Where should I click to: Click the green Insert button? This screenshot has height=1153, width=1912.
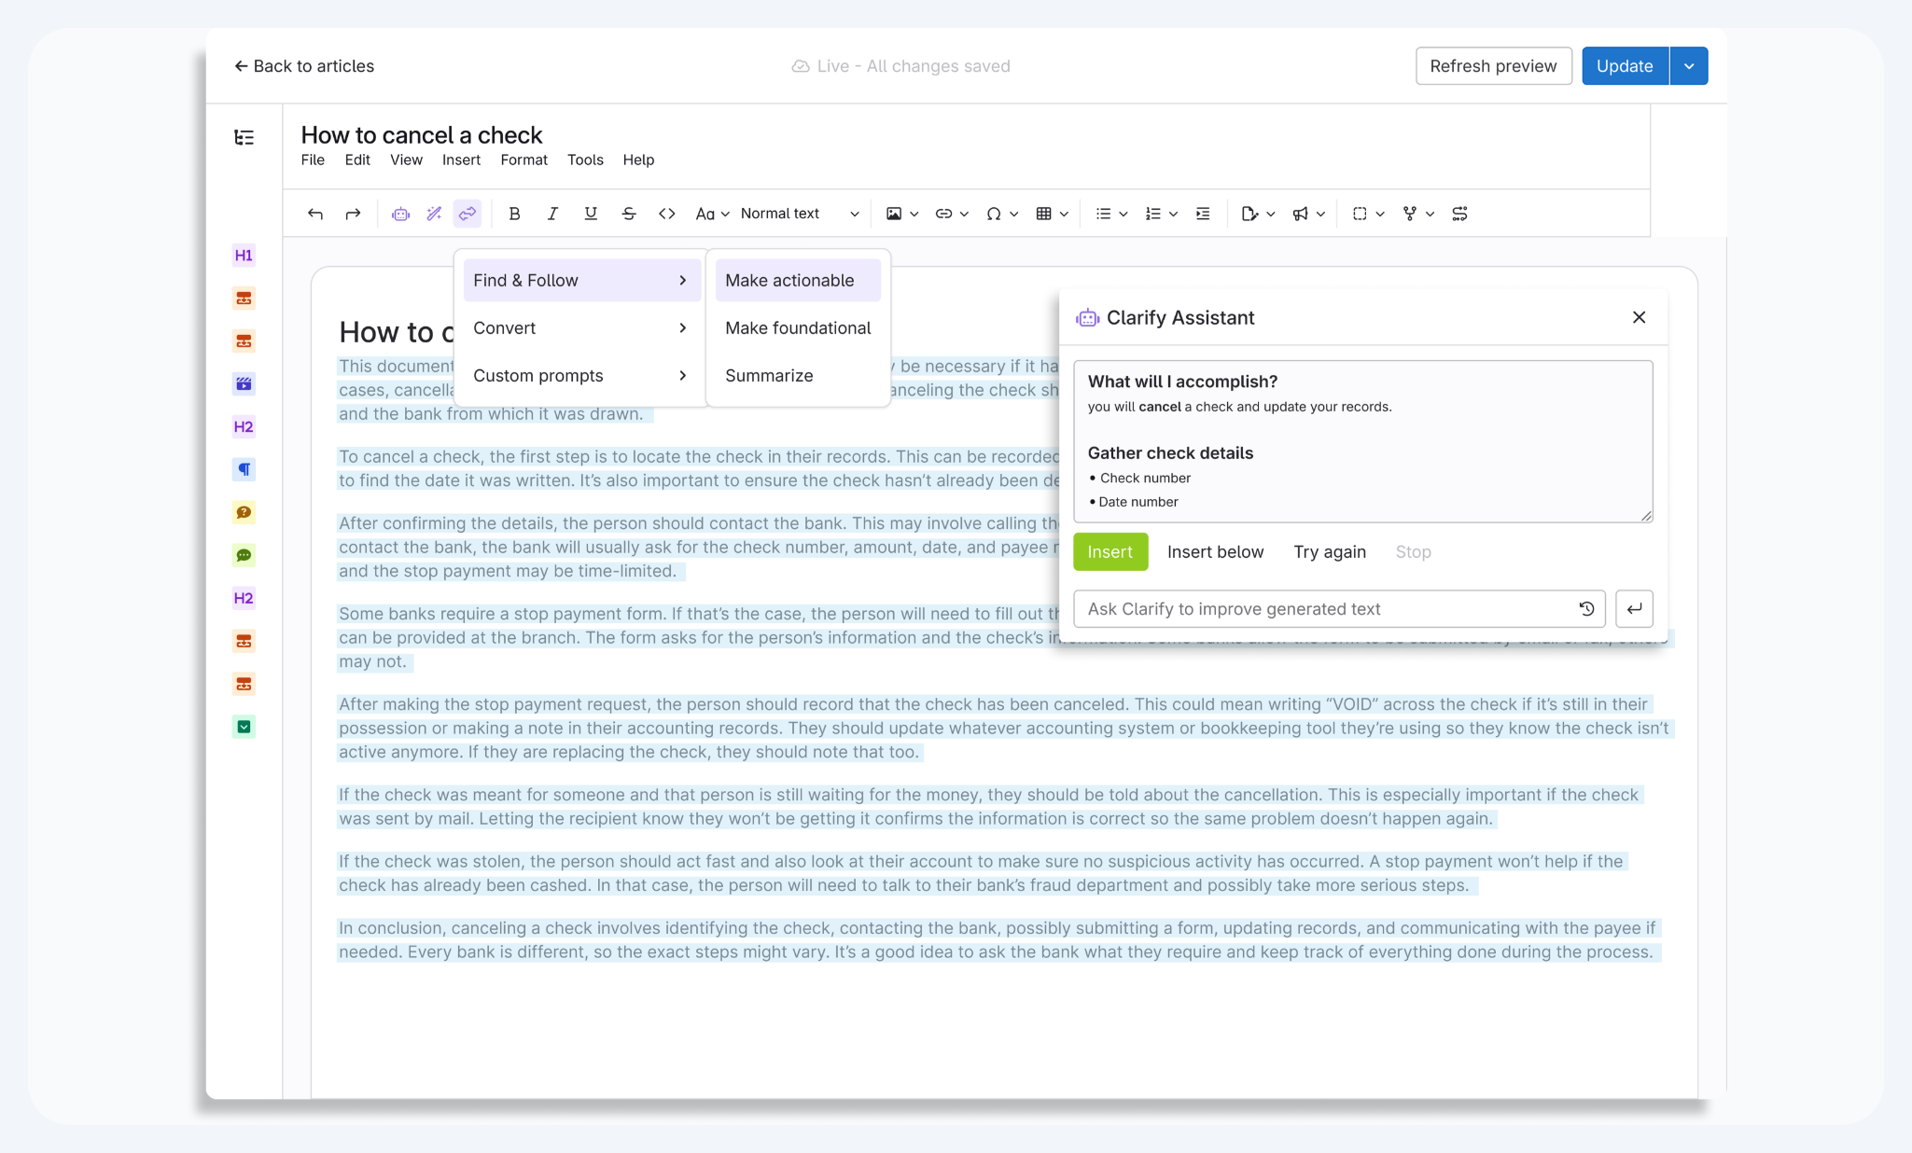point(1110,552)
